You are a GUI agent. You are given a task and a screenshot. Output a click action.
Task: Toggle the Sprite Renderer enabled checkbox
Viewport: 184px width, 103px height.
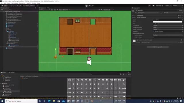pos(136,18)
